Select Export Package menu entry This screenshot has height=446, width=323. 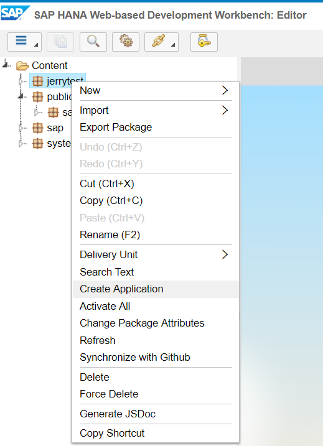coord(156,127)
